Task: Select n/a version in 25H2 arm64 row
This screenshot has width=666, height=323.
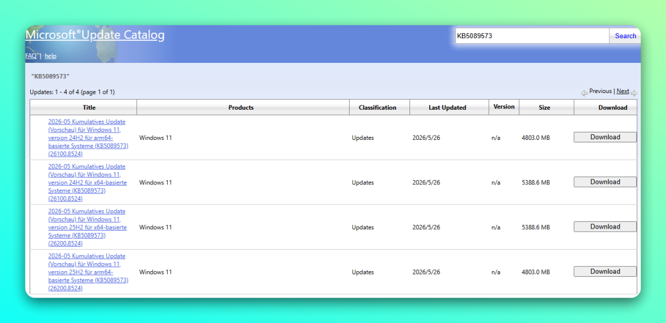Action: click(496, 272)
